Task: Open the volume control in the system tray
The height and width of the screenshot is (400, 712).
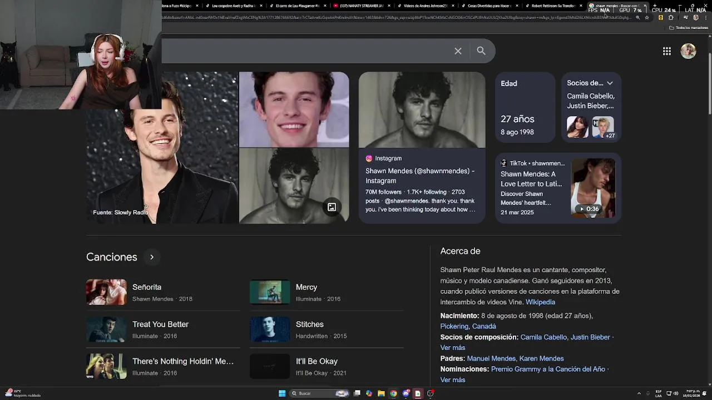Action: pyautogui.click(x=676, y=393)
